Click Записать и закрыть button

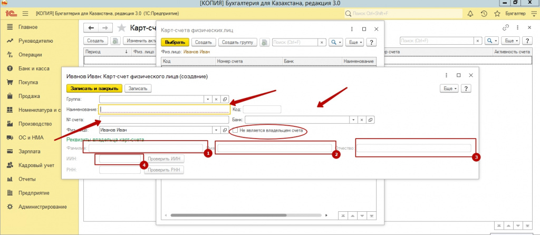94,89
